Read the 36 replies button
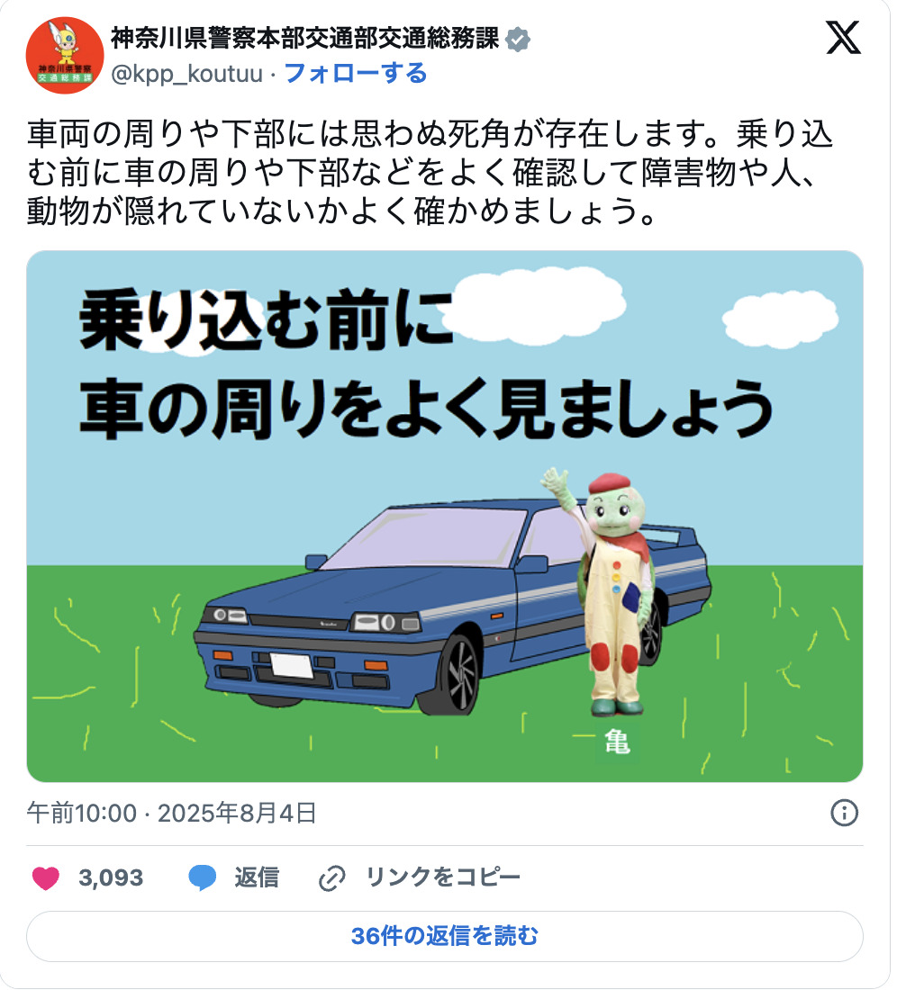Screen dimensions: 897x990 [445, 936]
